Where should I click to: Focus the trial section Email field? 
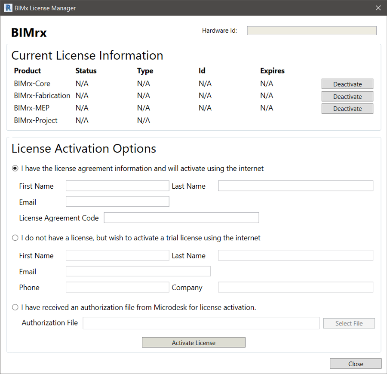(138, 271)
